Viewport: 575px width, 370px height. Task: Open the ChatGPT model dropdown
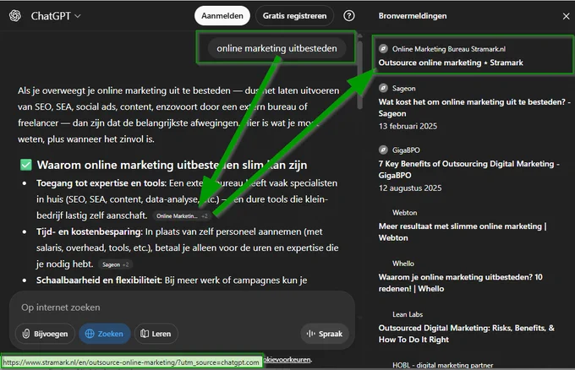pyautogui.click(x=56, y=16)
